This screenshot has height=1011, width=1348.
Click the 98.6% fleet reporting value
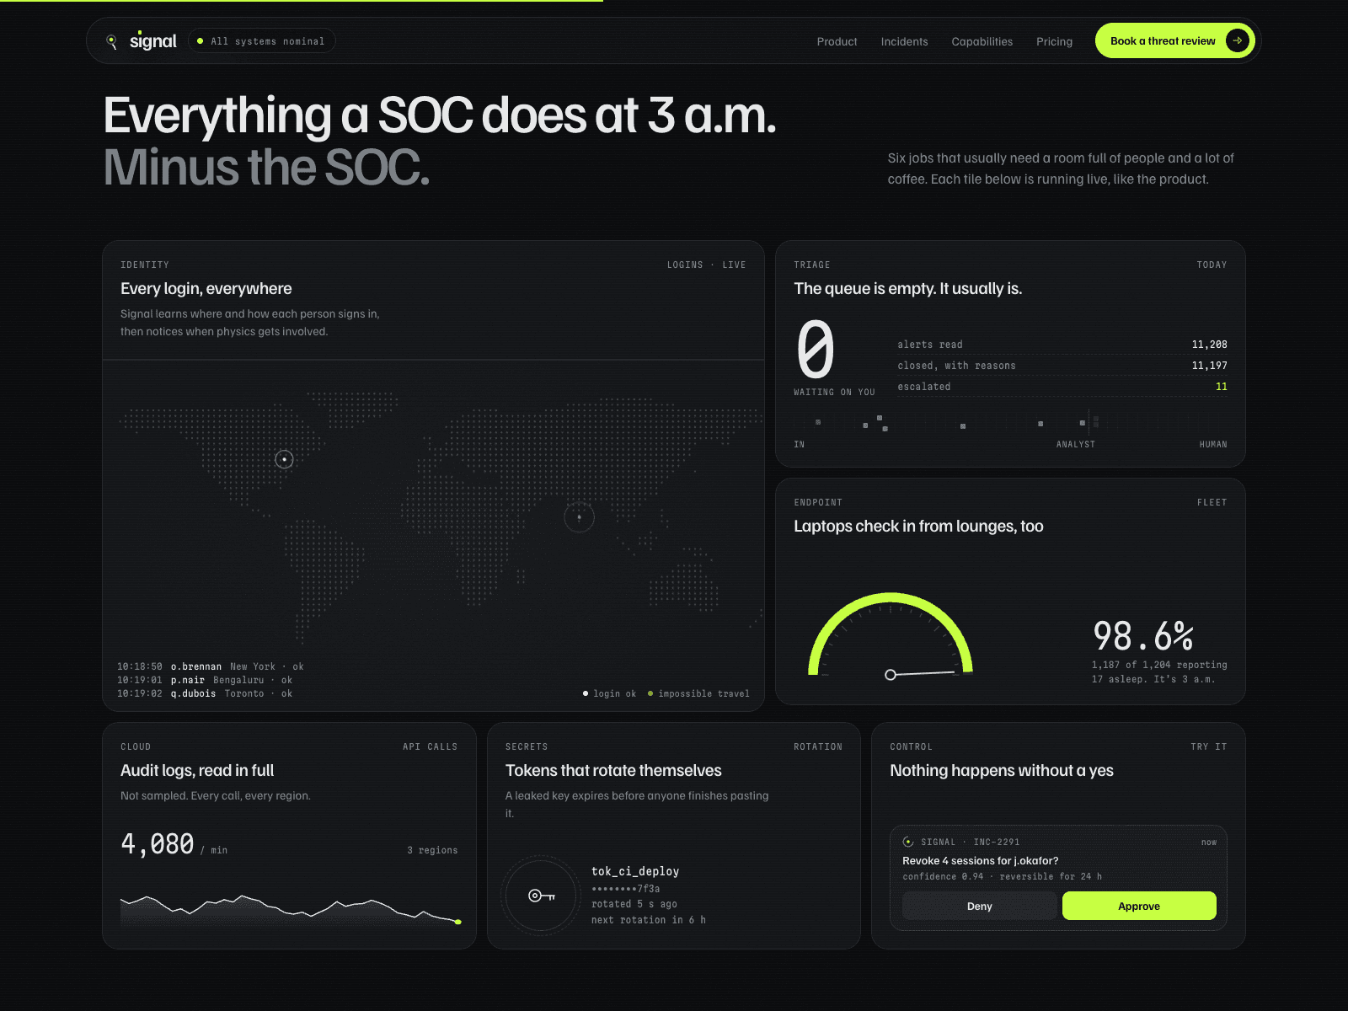1142,636
